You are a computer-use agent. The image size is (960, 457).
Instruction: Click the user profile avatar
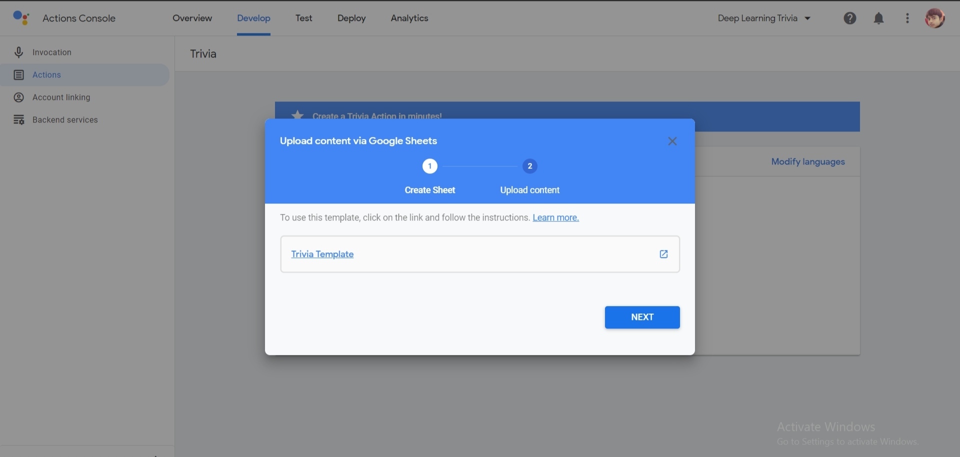tap(934, 18)
